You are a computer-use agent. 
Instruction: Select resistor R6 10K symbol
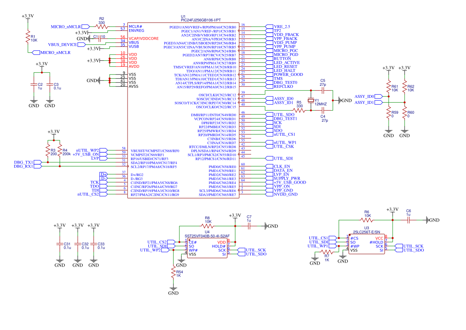pyautogui.click(x=367, y=220)
